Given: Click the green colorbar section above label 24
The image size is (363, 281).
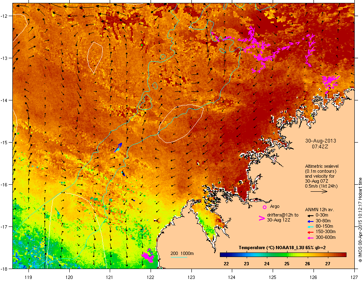Looking at the screenshot, I should [x=267, y=255].
